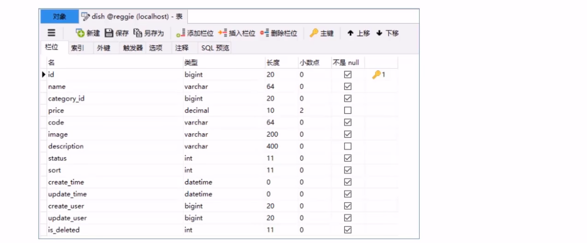Click the 类型 (Type) column header
Image resolution: width=587 pixels, height=243 pixels.
click(x=224, y=63)
